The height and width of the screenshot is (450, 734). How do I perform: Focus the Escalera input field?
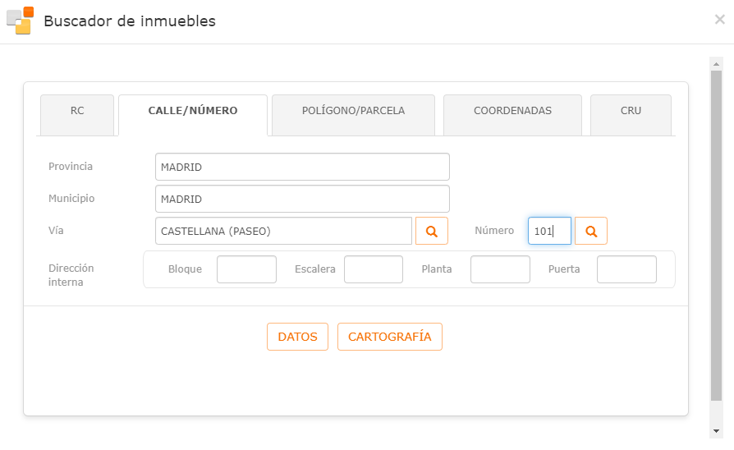(x=374, y=269)
